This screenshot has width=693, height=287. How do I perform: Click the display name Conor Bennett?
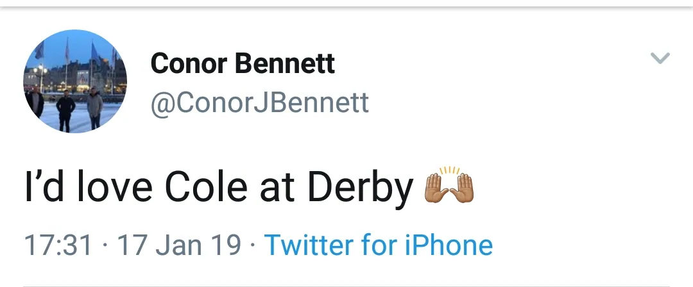click(x=243, y=63)
